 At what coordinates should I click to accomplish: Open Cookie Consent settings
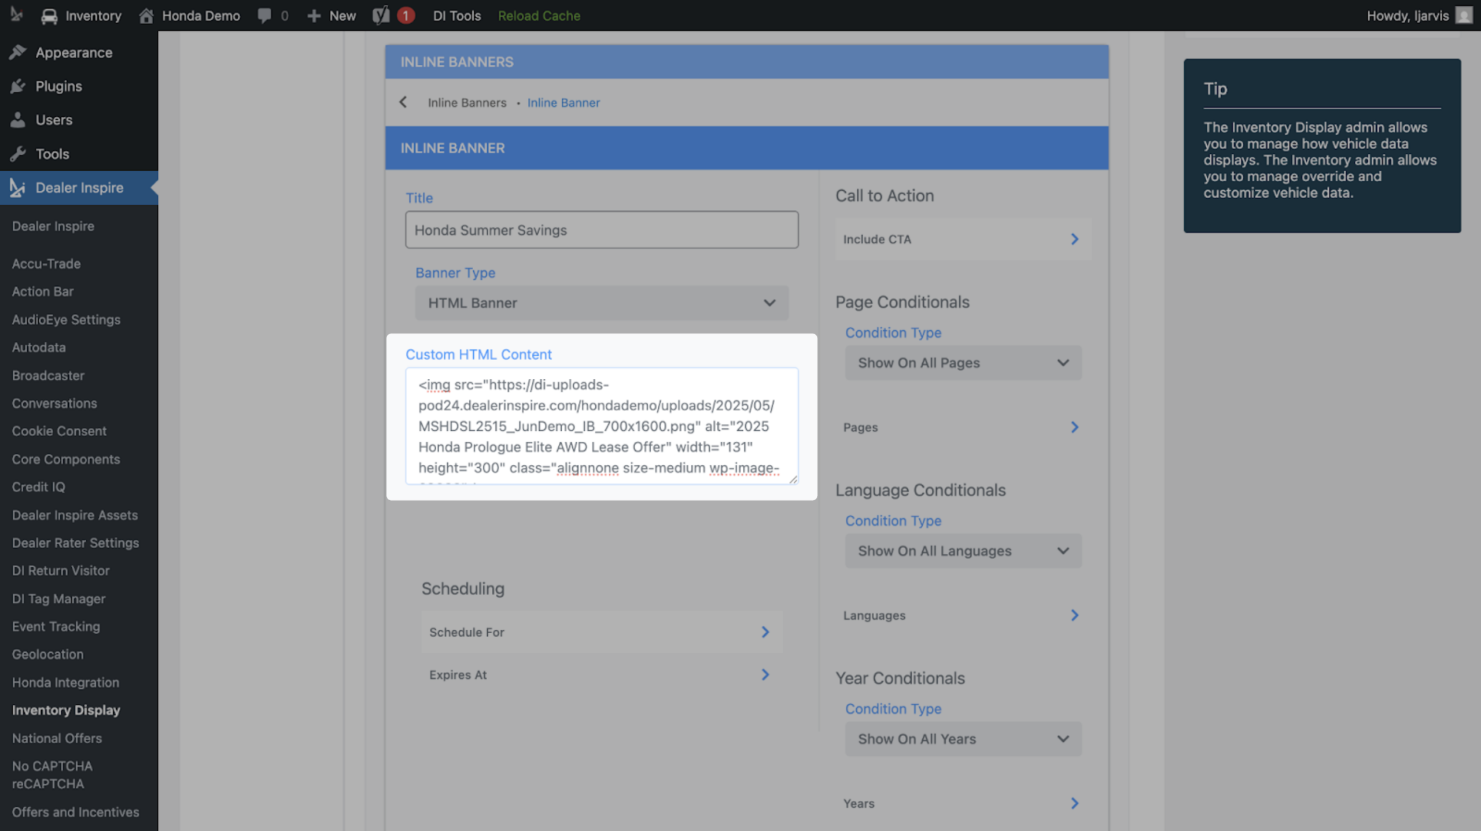pos(59,431)
